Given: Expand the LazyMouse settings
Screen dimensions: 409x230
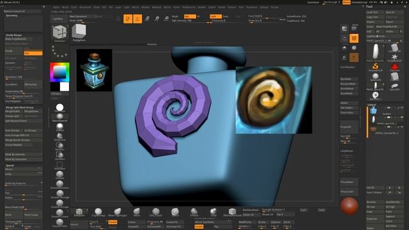Looking at the screenshot, I should pos(346,151).
